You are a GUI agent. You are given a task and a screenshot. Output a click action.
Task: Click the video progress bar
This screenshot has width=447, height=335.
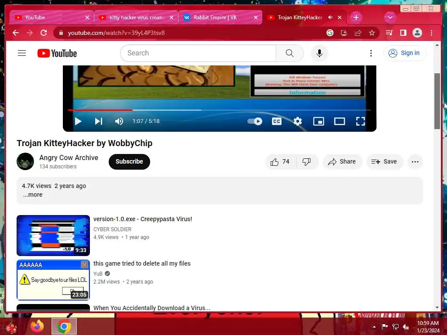[x=220, y=110]
